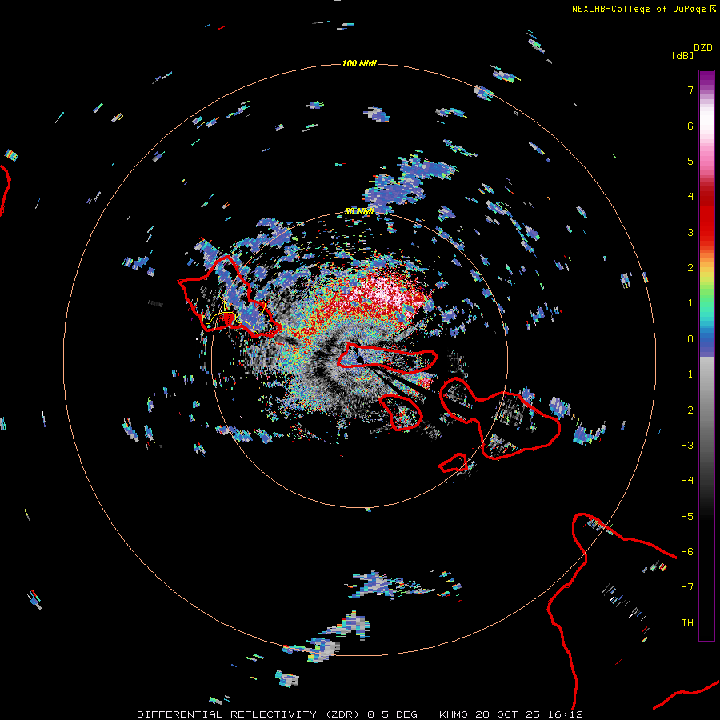The height and width of the screenshot is (720, 720).
Task: Click the -4 value on color scale
Action: pos(687,481)
